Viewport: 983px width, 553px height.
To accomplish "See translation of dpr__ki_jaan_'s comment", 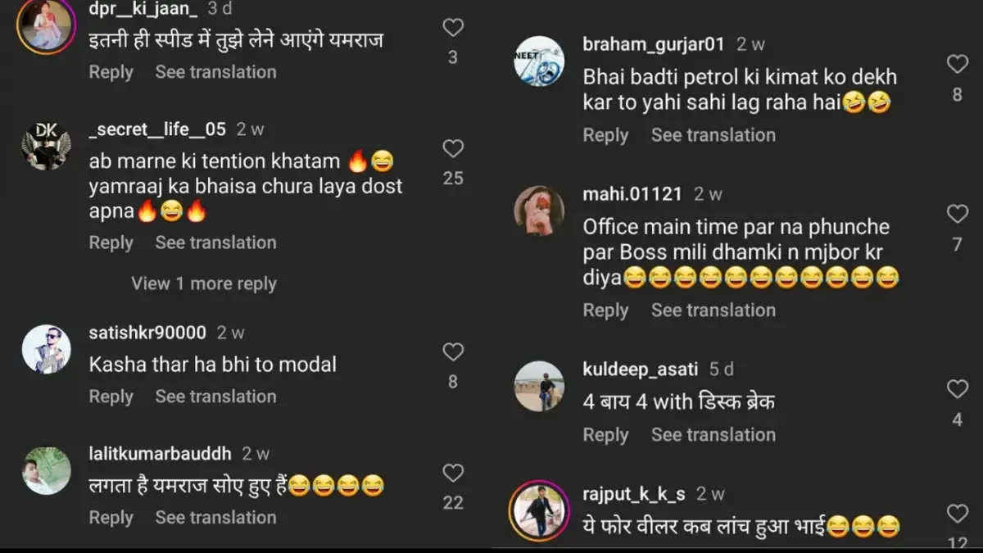I will (x=215, y=72).
